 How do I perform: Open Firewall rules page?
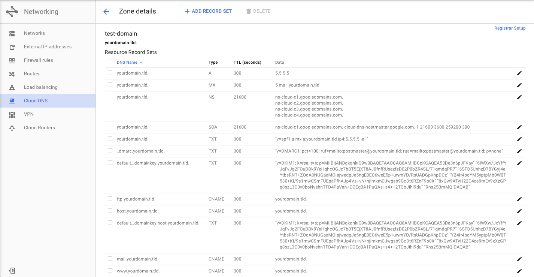pos(48,60)
